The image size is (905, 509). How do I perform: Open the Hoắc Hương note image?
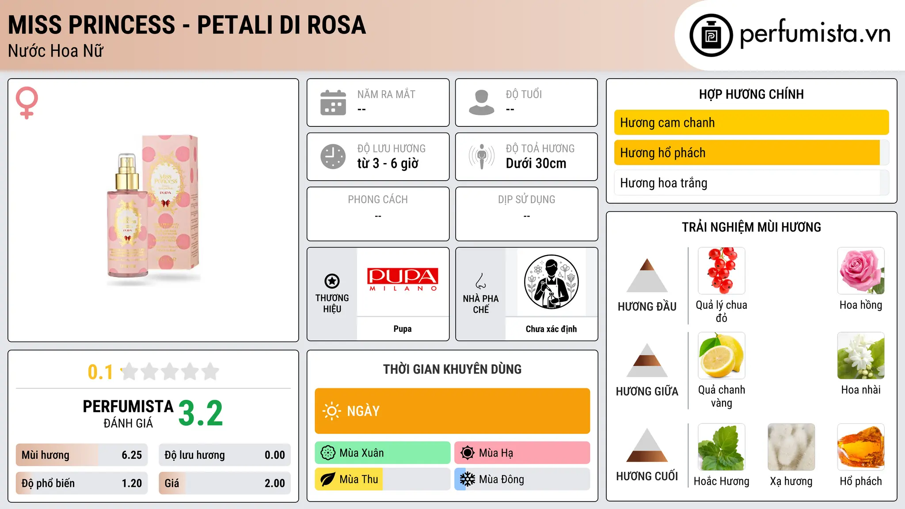pos(722,447)
